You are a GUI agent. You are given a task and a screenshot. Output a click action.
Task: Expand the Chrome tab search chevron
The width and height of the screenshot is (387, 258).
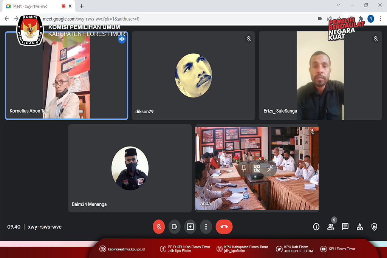[x=338, y=5]
